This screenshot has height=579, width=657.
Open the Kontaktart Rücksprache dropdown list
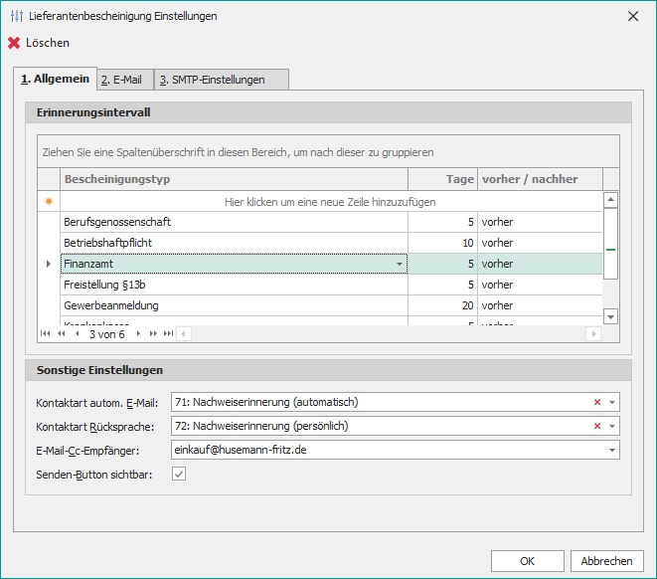point(612,426)
